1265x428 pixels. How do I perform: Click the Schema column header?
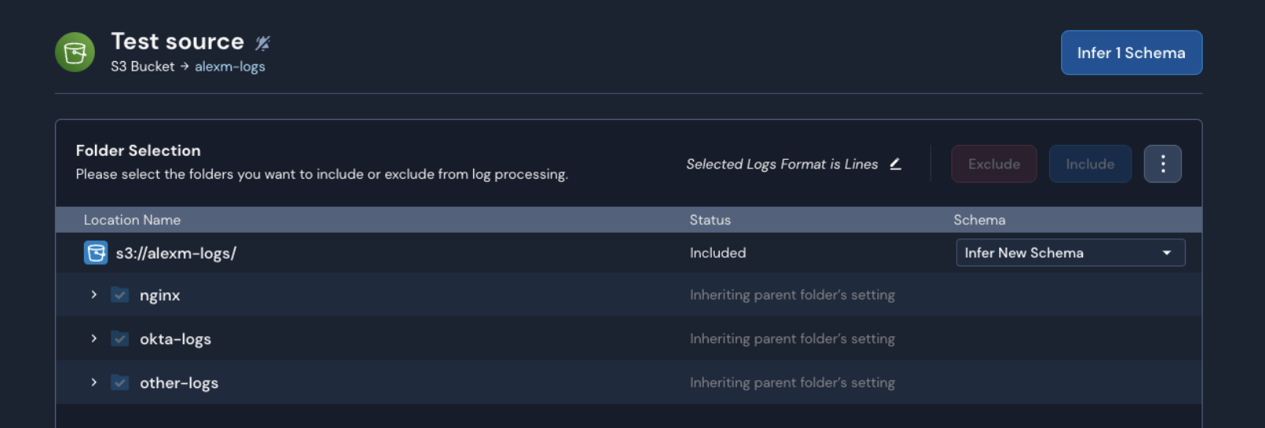[979, 220]
